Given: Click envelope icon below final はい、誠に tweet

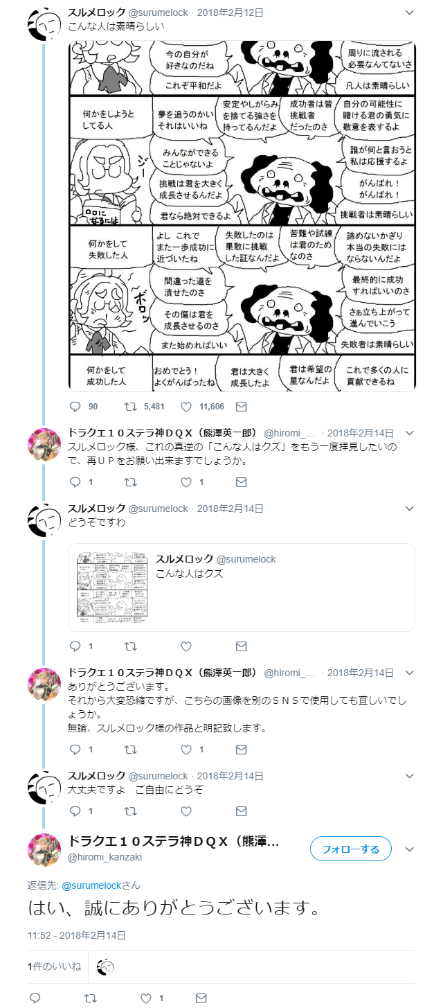Looking at the screenshot, I should pos(201,998).
